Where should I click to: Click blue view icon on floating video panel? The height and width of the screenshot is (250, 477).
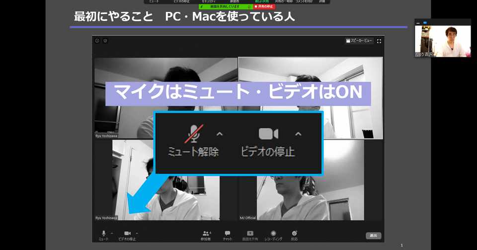click(425, 23)
